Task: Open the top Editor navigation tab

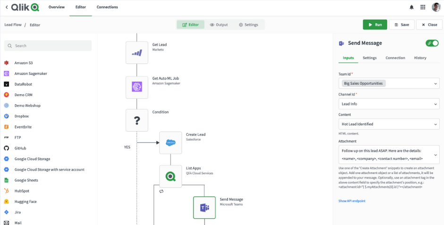Action: (x=81, y=7)
